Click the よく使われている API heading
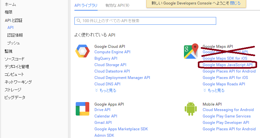 (x=95, y=35)
